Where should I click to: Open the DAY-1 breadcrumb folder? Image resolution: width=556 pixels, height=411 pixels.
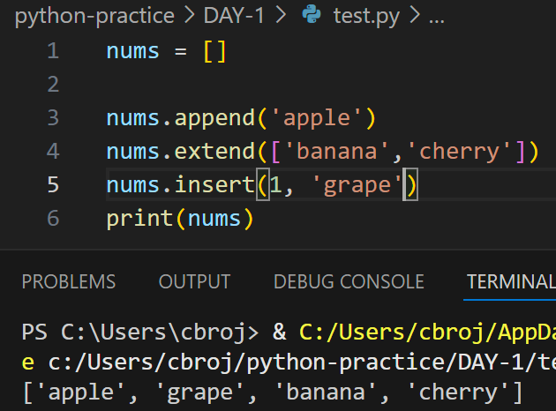click(234, 16)
